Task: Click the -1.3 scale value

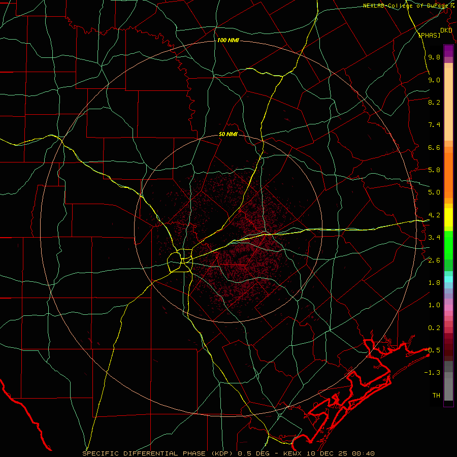Action: pos(432,373)
